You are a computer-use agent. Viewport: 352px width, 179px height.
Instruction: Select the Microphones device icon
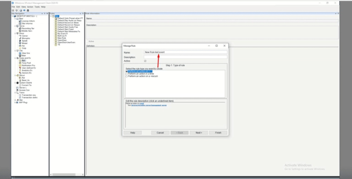(20, 38)
